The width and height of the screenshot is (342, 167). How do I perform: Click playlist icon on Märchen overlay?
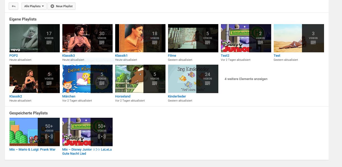[x=102, y=83]
